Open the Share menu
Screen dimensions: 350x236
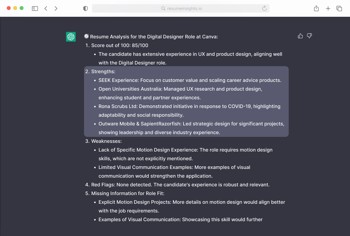[316, 9]
